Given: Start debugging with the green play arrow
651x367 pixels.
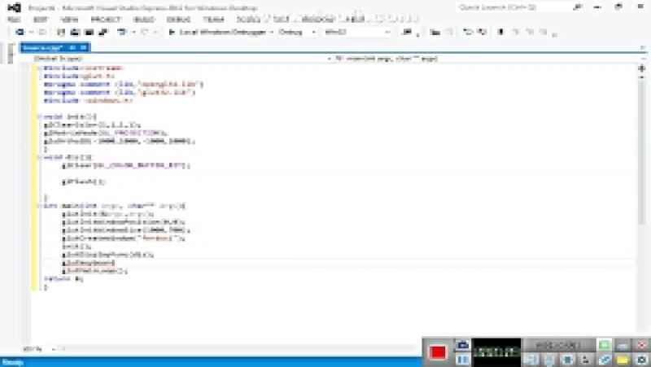Looking at the screenshot, I should coord(172,32).
